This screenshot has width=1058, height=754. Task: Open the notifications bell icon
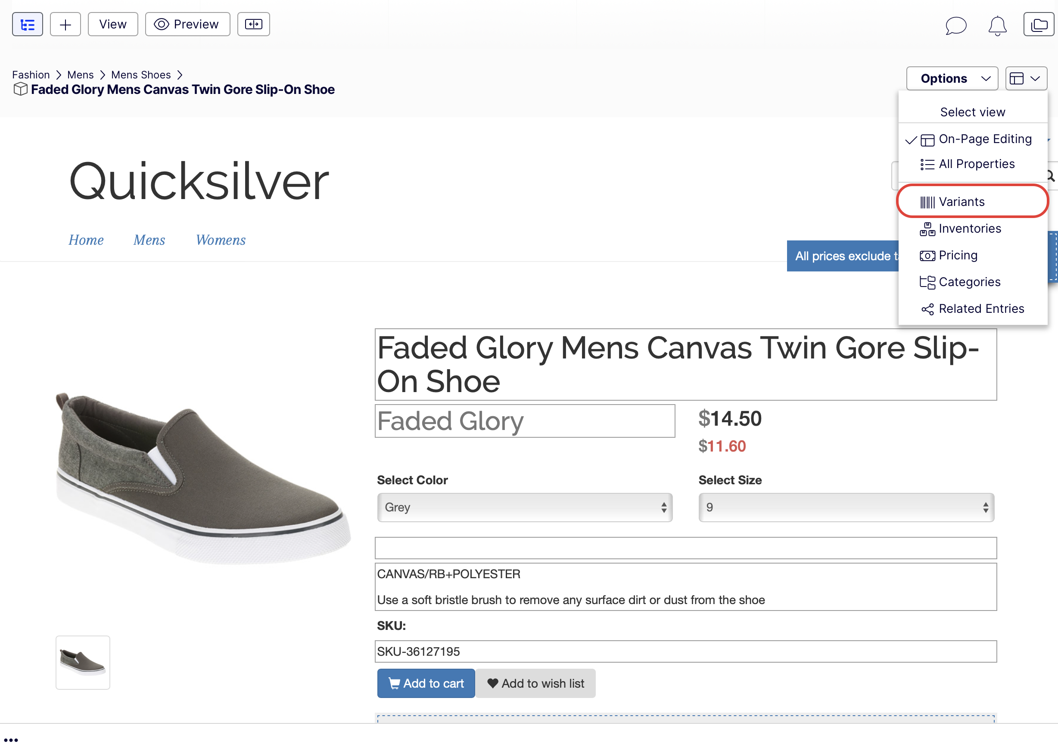pyautogui.click(x=997, y=25)
